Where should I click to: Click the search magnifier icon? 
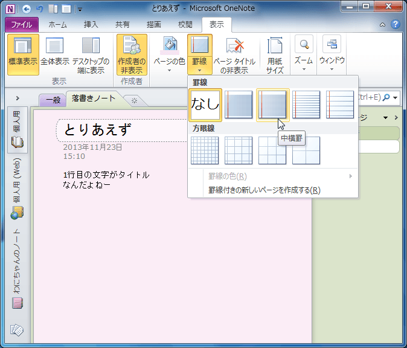click(x=386, y=98)
